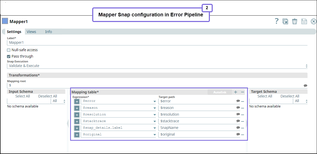Image resolution: width=317 pixels, height=154 pixels.
Task: Enable Null-safe access checkbox
Action: click(x=9, y=50)
